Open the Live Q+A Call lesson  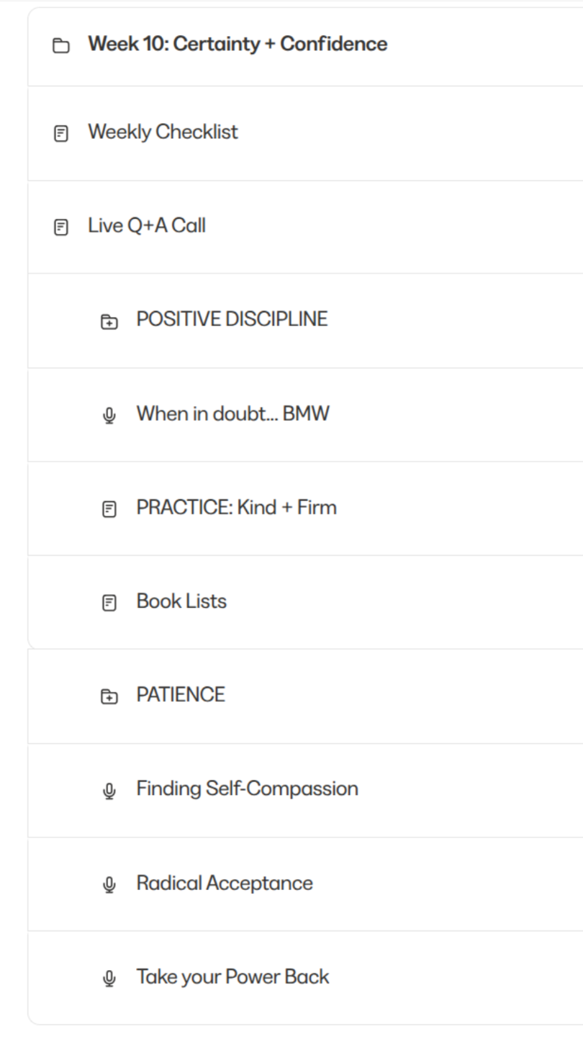(147, 226)
